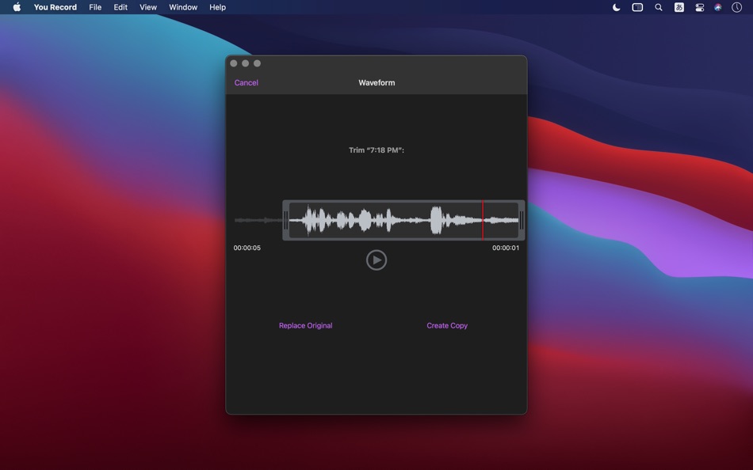The width and height of the screenshot is (753, 470).
Task: Switch input source via the "あ" icon
Action: point(678,7)
